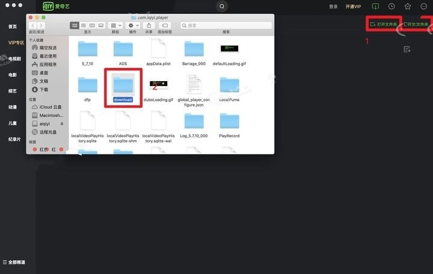Switch Finder to column view
433x274 pixels.
click(x=92, y=26)
